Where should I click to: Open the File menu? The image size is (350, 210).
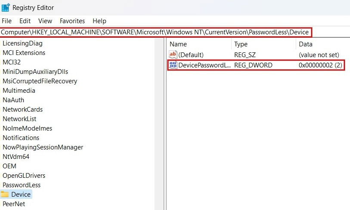coord(7,21)
